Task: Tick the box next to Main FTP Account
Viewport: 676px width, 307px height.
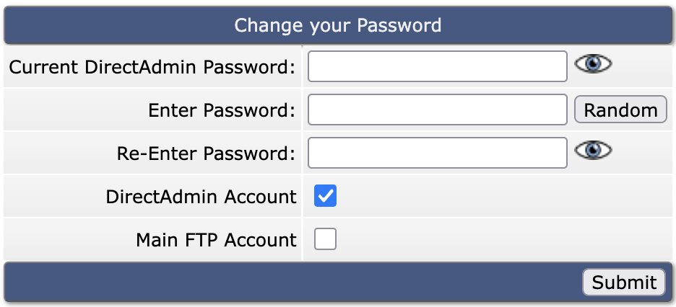Action: (325, 239)
